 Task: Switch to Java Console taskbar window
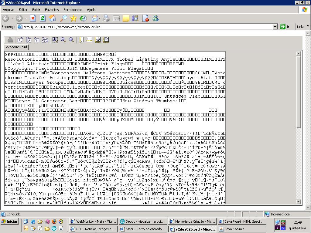[242, 229]
